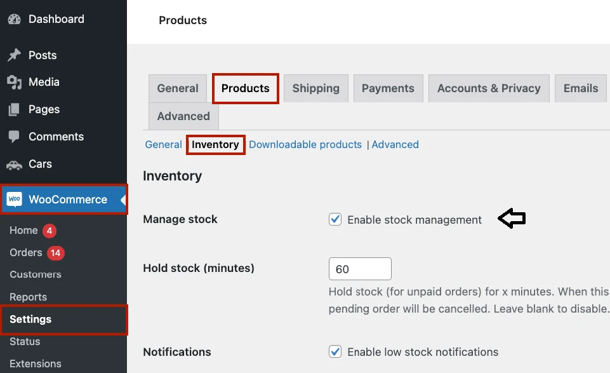Switch to the Shipping tab
The width and height of the screenshot is (610, 373).
[315, 88]
